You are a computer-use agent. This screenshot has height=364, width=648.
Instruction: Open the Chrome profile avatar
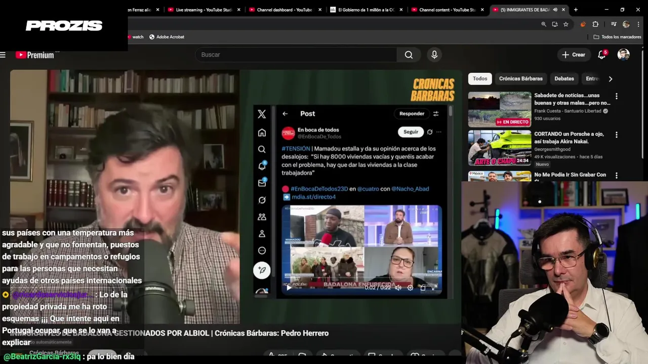[x=626, y=24]
